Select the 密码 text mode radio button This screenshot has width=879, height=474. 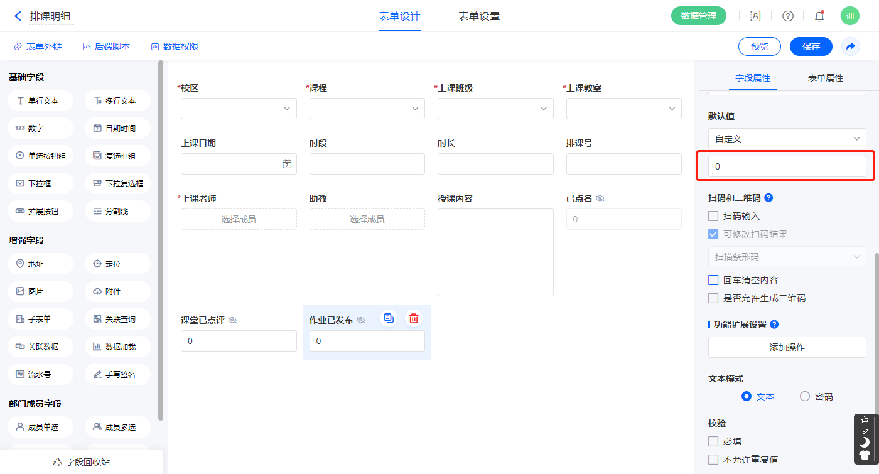[805, 396]
